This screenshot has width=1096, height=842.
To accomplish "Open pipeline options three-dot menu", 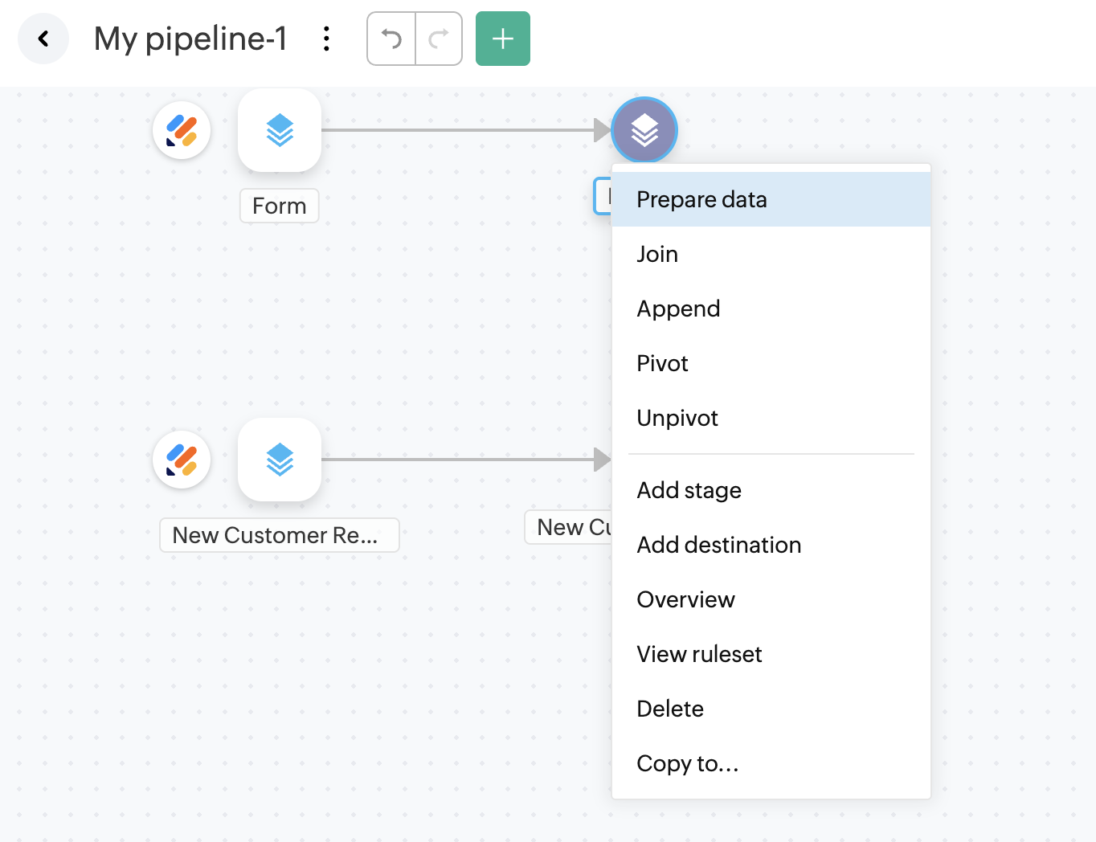I will click(x=326, y=39).
